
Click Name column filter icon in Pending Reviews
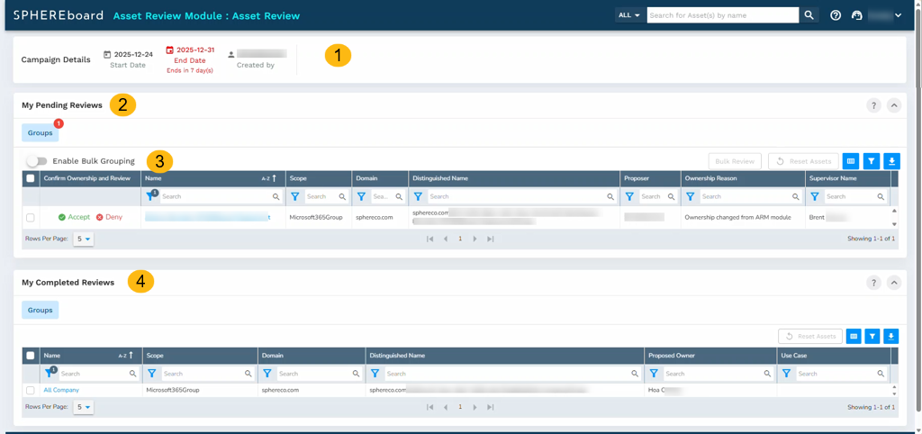(151, 196)
